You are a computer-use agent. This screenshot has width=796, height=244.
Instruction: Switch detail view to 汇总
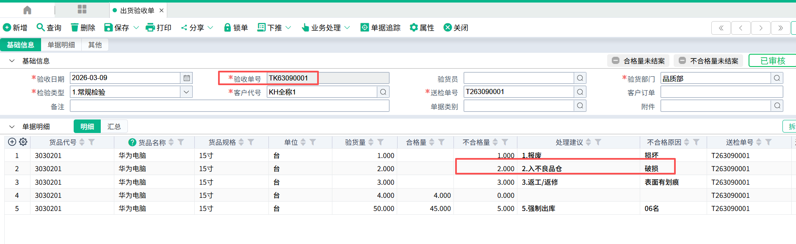pos(114,127)
